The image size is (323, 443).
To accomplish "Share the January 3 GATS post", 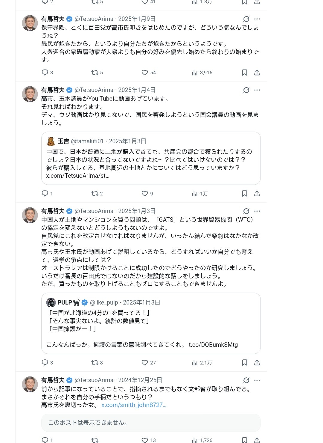I will tap(257, 363).
